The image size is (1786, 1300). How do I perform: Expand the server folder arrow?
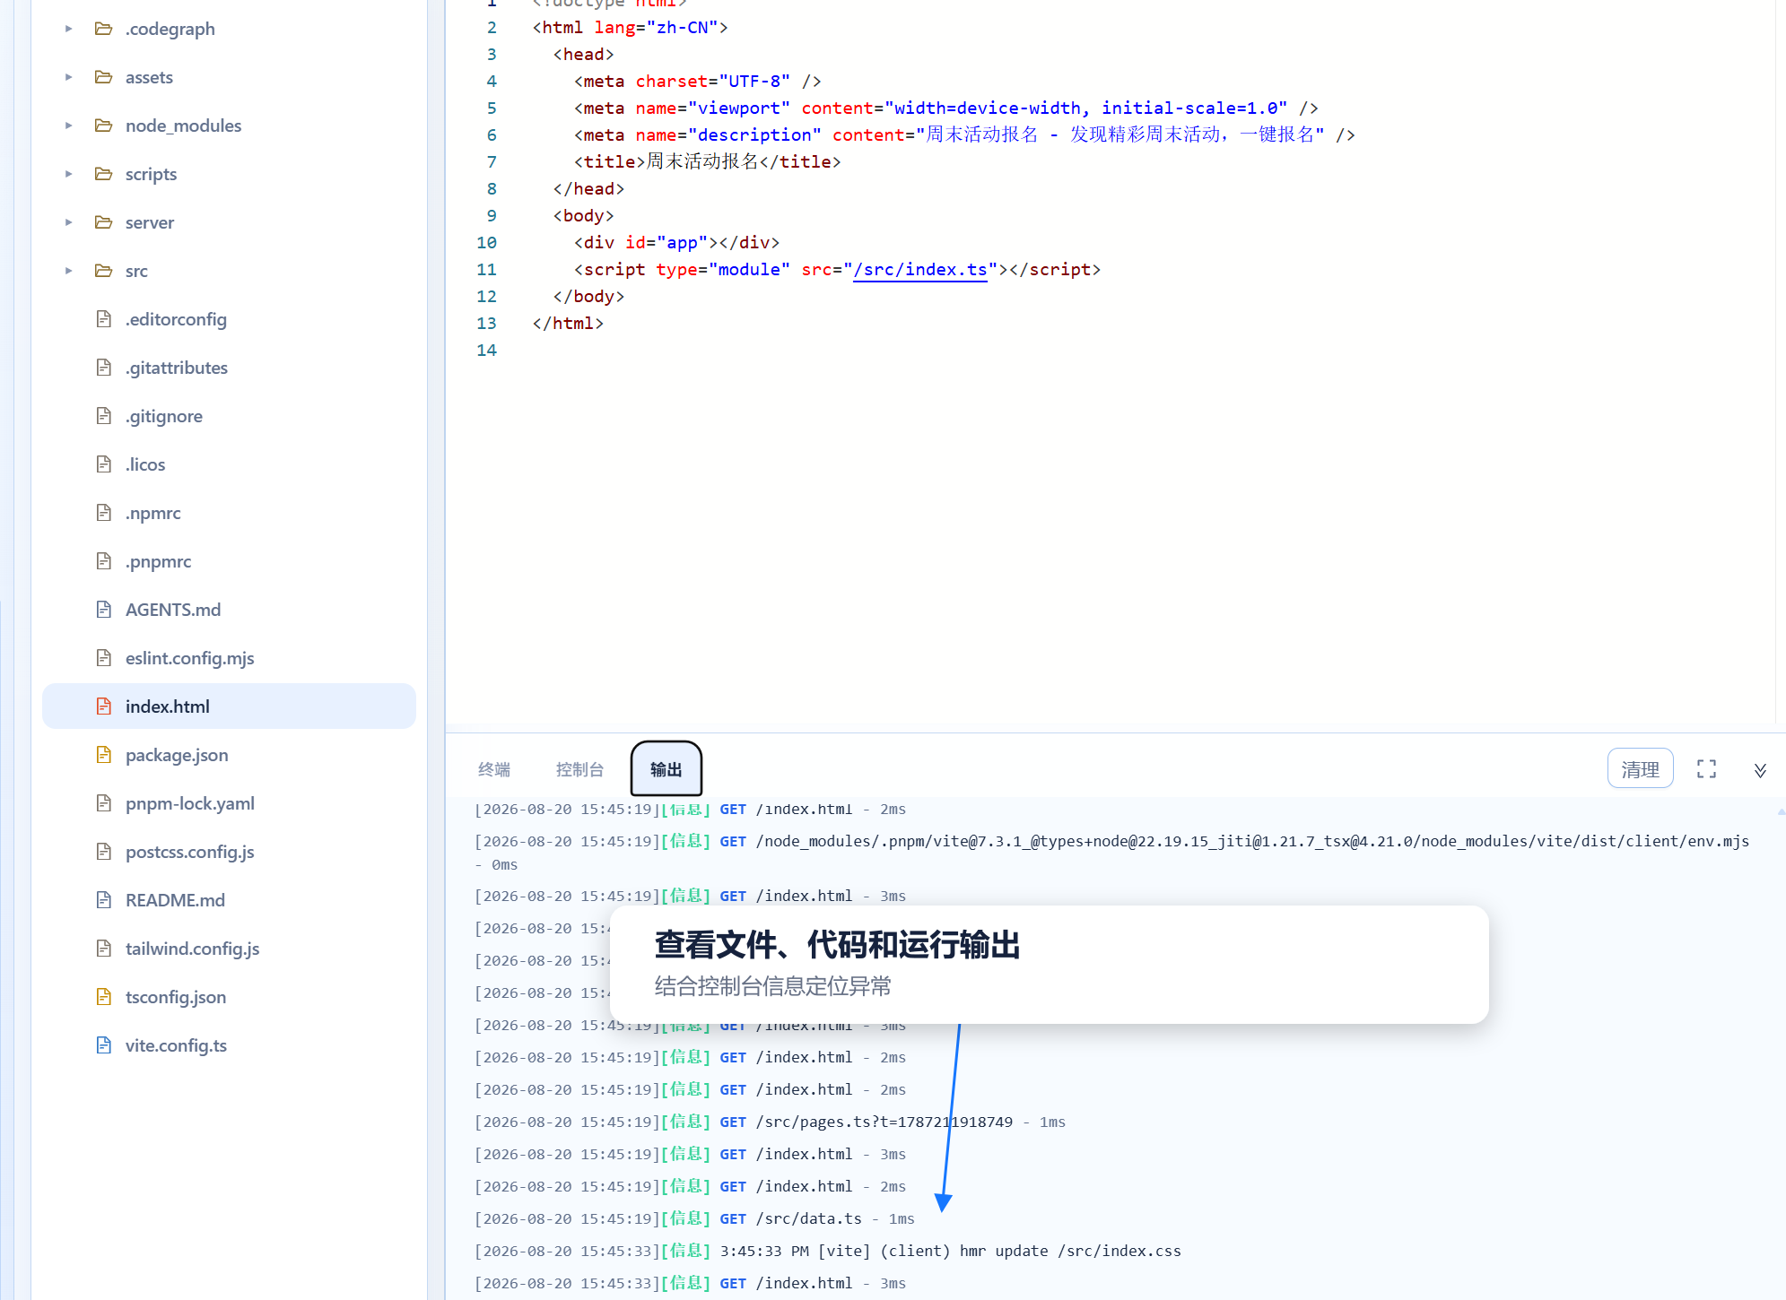pos(68,222)
